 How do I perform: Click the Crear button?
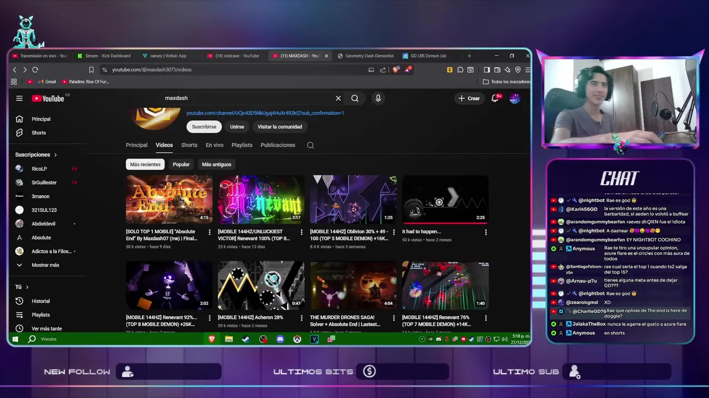coord(469,98)
